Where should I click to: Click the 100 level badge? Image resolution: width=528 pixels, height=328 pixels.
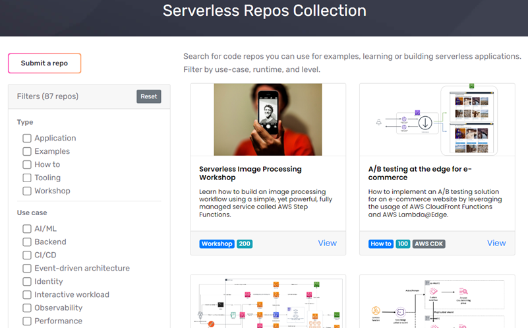(403, 244)
